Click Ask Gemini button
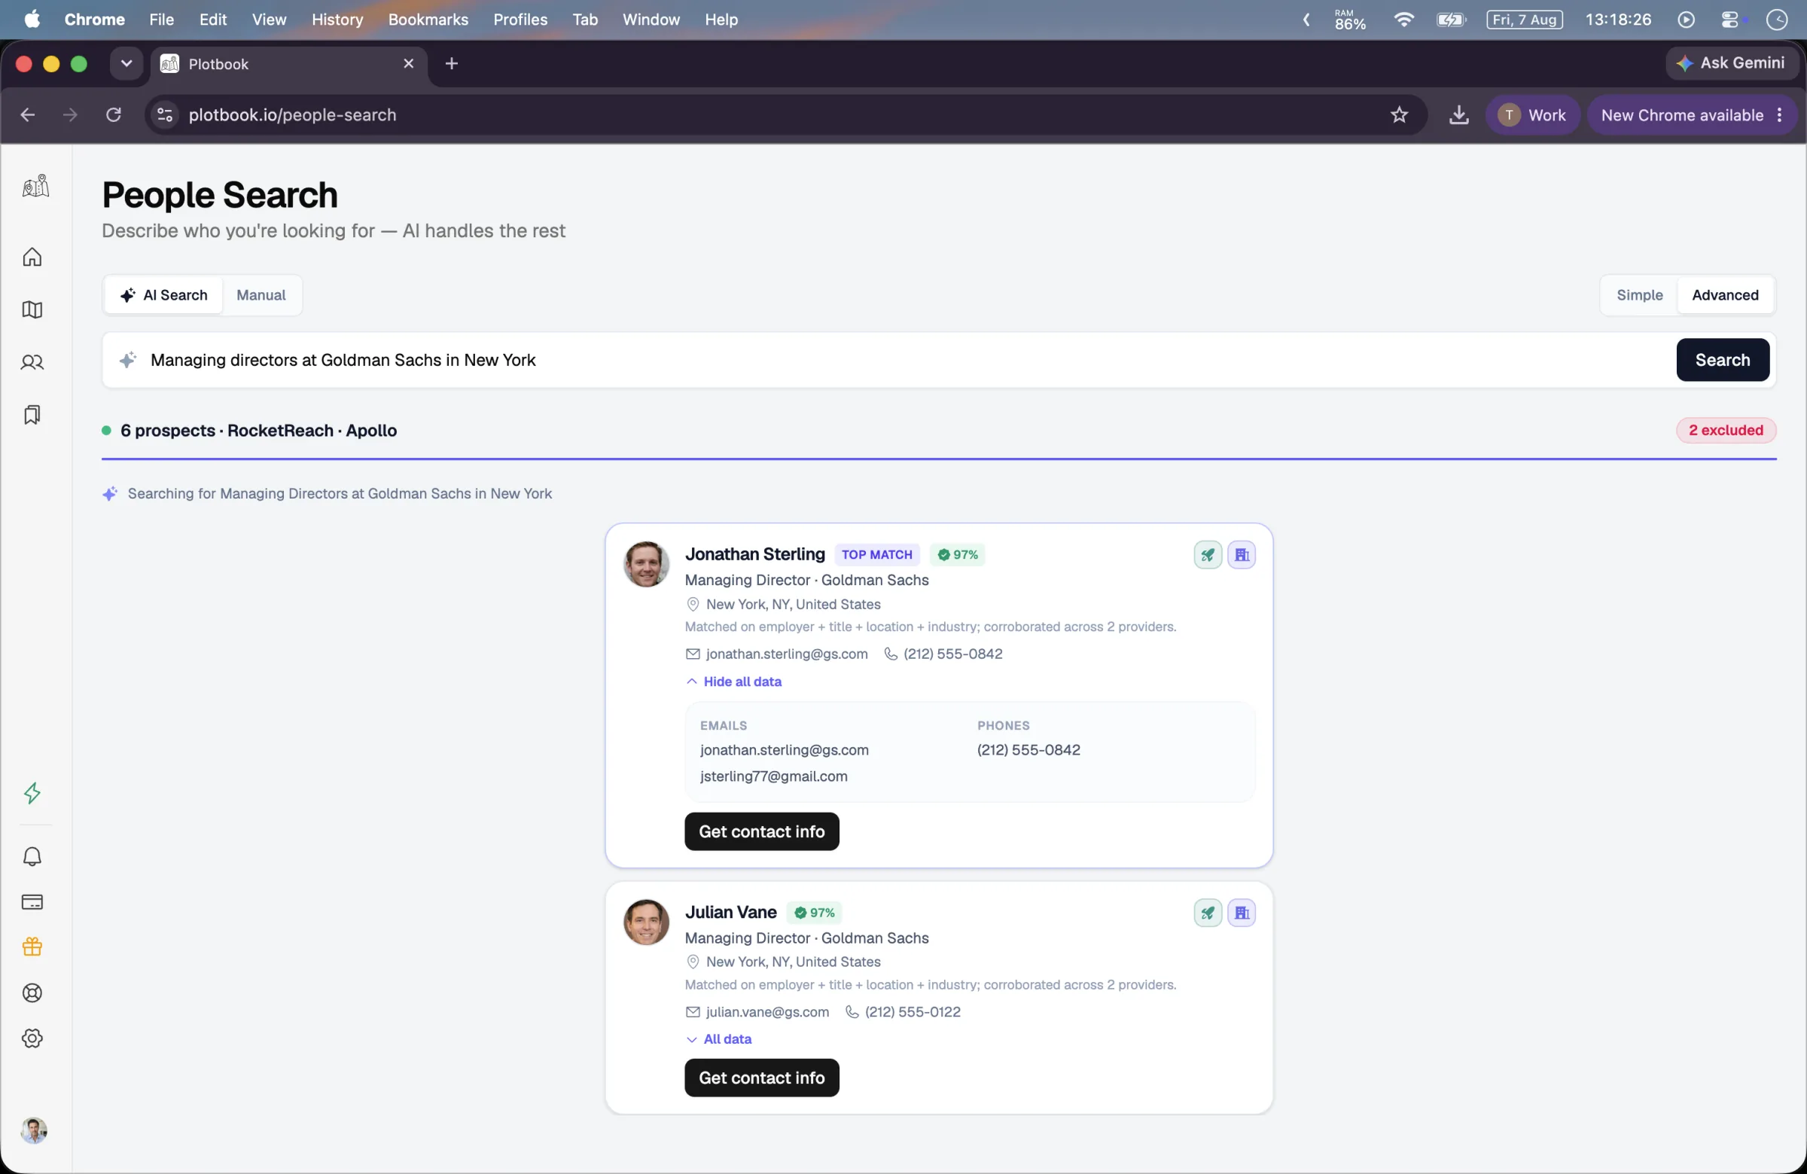This screenshot has height=1174, width=1807. [x=1731, y=63]
